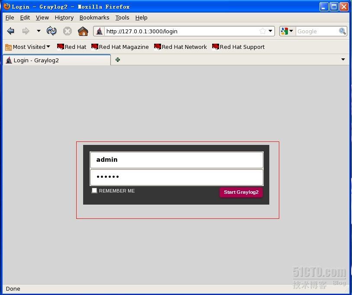Minimize the Firefox window
Image resolution: width=352 pixels, height=295 pixels.
pyautogui.click(x=323, y=7)
